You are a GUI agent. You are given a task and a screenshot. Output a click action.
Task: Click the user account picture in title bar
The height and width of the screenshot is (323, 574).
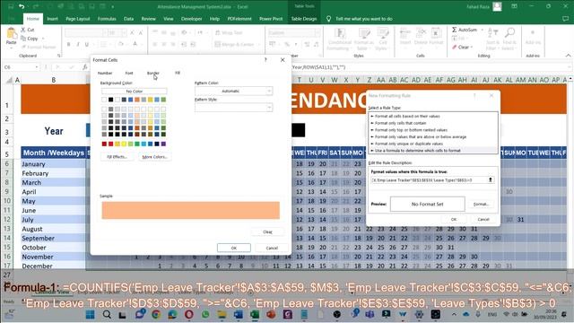(x=497, y=6)
